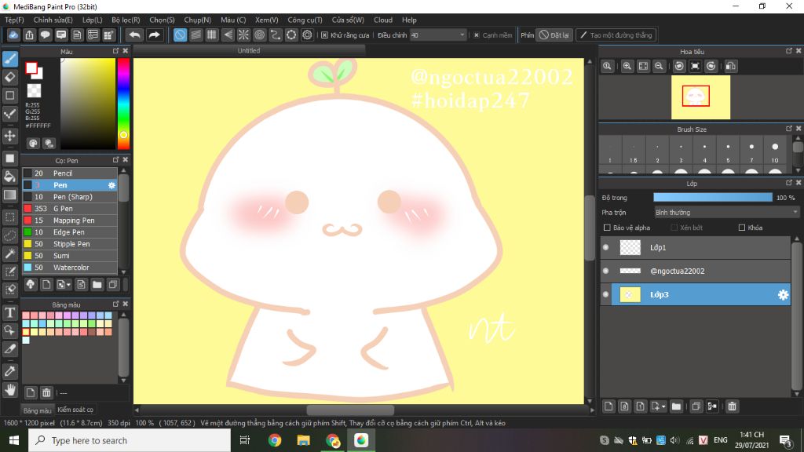Open Pha trộn blending mode dropdown
The height and width of the screenshot is (452, 804).
coord(726,212)
